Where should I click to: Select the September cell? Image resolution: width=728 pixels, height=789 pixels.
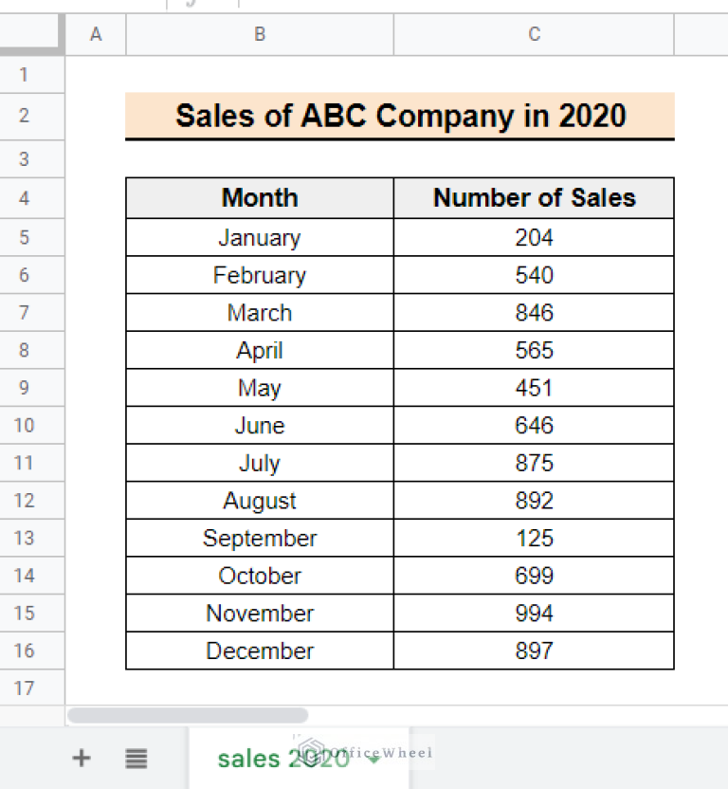260,538
